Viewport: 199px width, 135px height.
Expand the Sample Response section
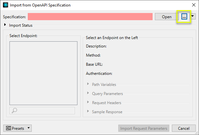(x=88, y=112)
